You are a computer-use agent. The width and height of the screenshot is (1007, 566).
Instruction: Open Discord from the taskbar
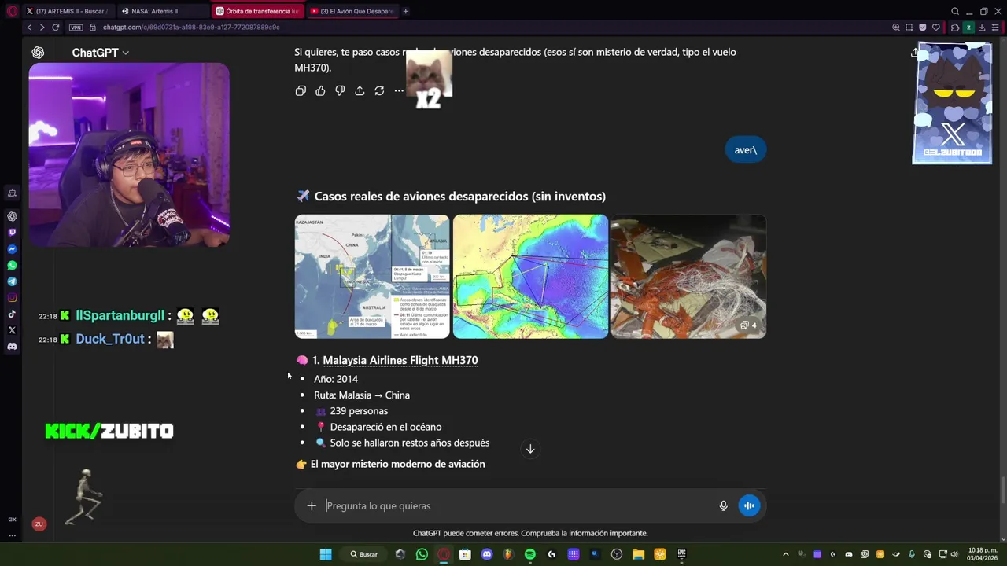pos(487,554)
